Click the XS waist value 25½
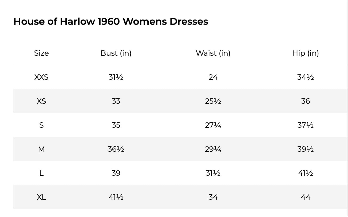The height and width of the screenshot is (217, 348). [213, 101]
